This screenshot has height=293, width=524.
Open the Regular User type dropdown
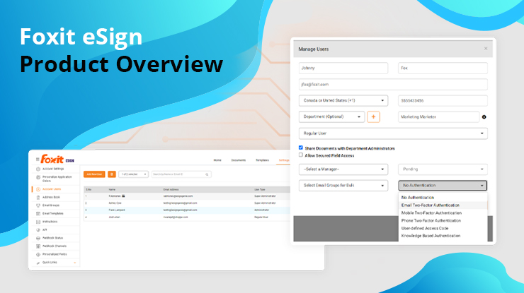pyautogui.click(x=393, y=133)
